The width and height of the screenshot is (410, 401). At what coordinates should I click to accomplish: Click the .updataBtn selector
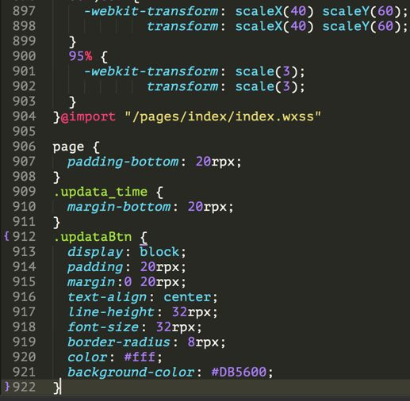pyautogui.click(x=93, y=237)
